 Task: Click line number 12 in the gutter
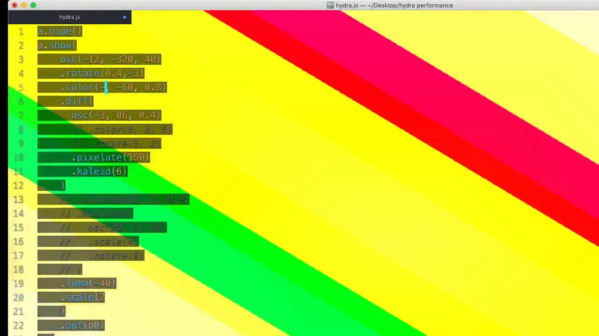[x=18, y=185]
